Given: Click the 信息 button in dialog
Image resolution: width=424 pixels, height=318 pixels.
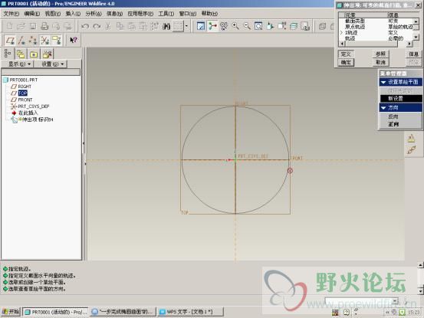Looking at the screenshot, I should [x=414, y=54].
